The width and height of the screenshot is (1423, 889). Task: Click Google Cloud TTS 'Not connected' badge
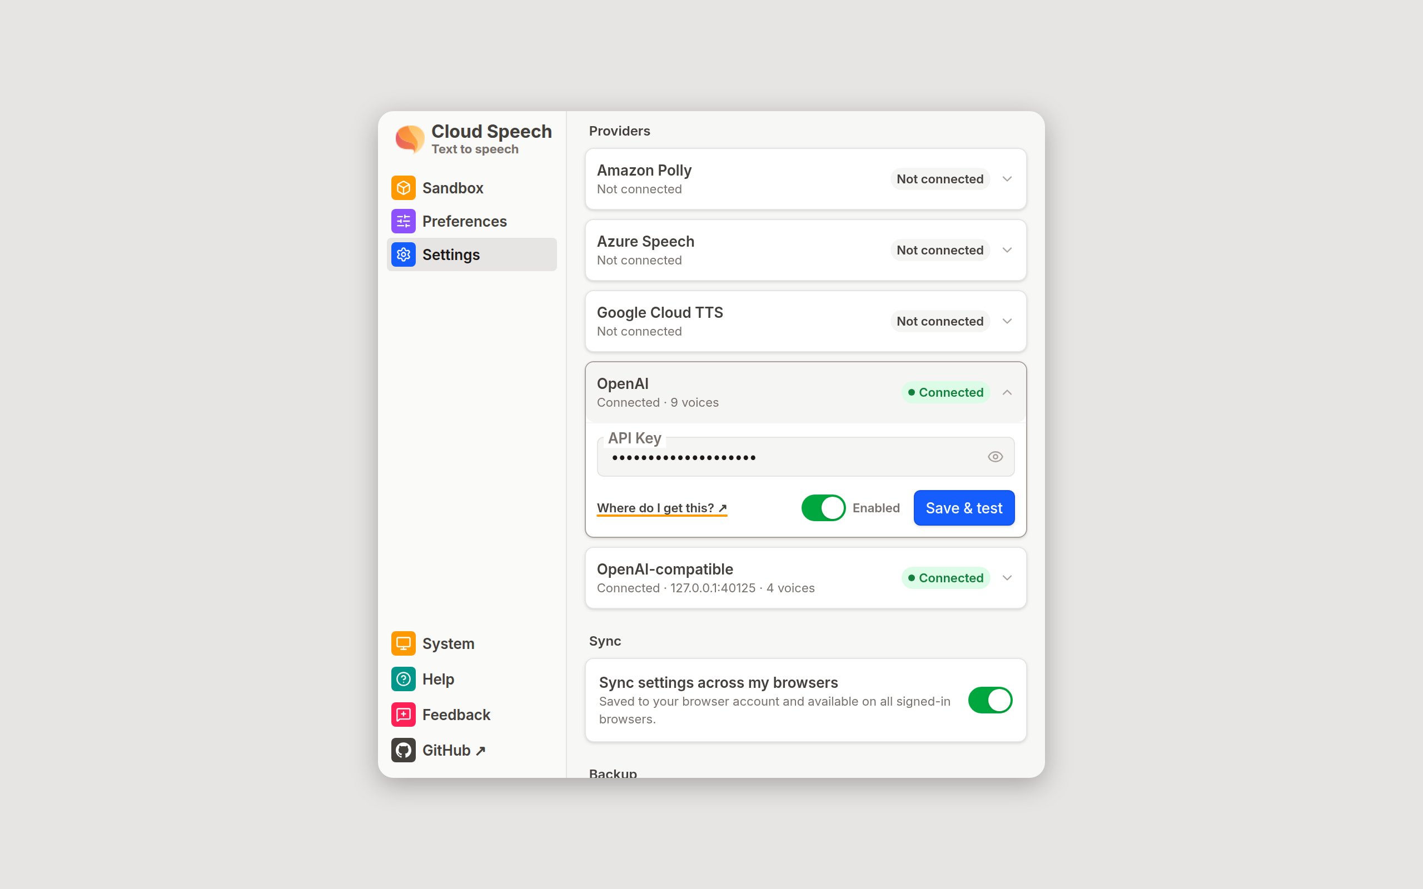click(939, 321)
